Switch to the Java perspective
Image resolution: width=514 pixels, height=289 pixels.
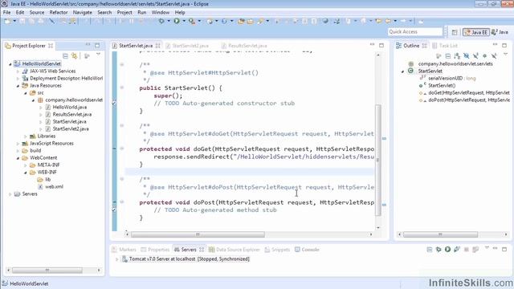click(500, 32)
